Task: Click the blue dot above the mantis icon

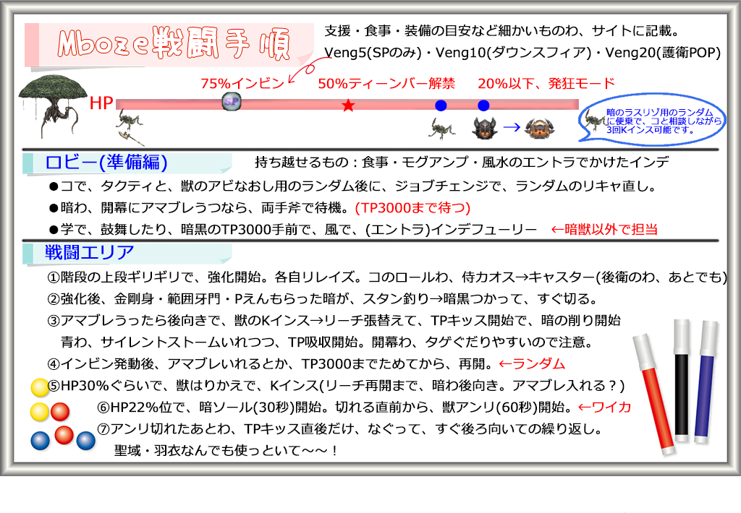Action: click(441, 105)
